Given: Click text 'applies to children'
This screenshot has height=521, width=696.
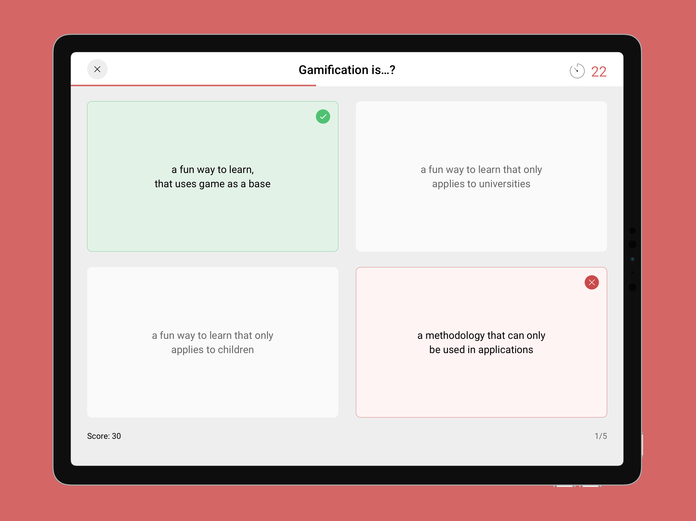Looking at the screenshot, I should click(x=213, y=350).
